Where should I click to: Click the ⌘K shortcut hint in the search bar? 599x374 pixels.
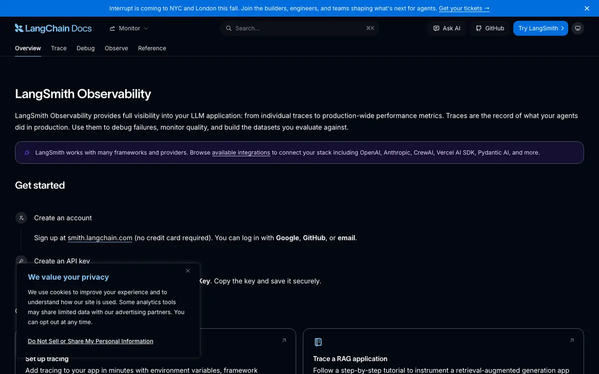[x=370, y=28]
